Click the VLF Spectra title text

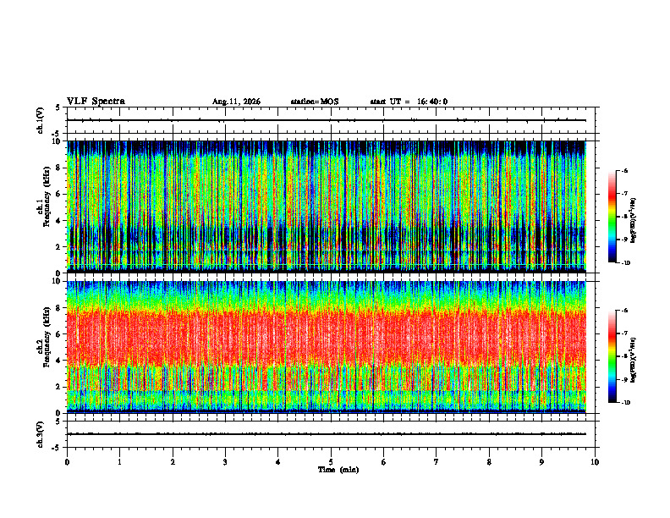coord(96,102)
